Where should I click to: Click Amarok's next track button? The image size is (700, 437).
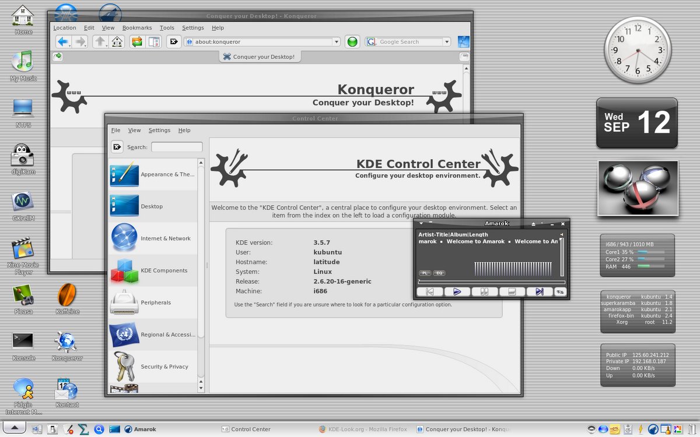click(539, 291)
